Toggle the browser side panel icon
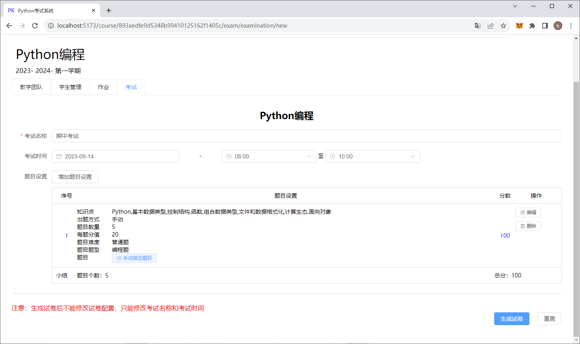Viewport: 580px width, 344px height. click(545, 26)
